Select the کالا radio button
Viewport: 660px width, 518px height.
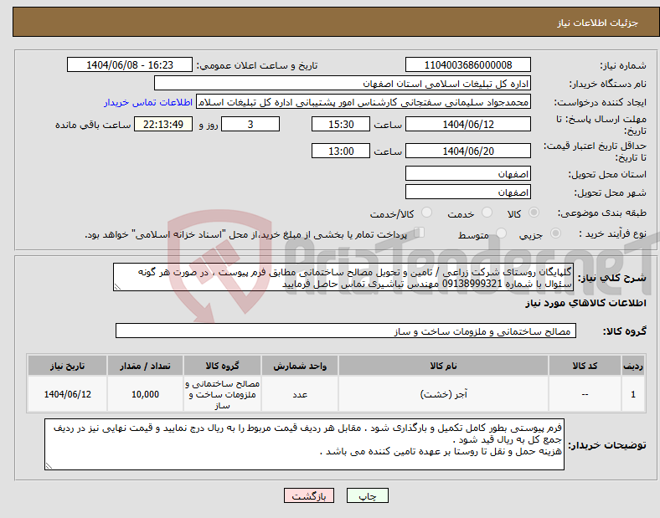[534, 213]
